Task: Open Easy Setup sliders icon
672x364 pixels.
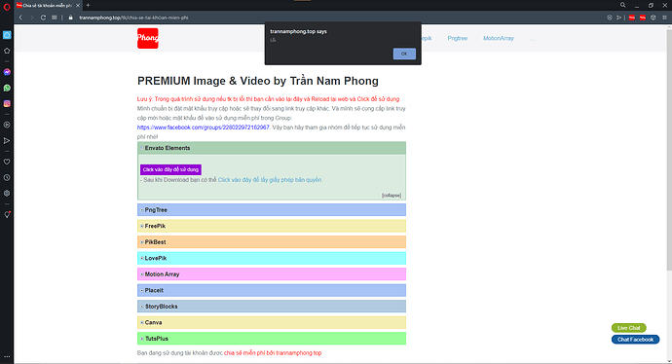Action: (x=665, y=18)
